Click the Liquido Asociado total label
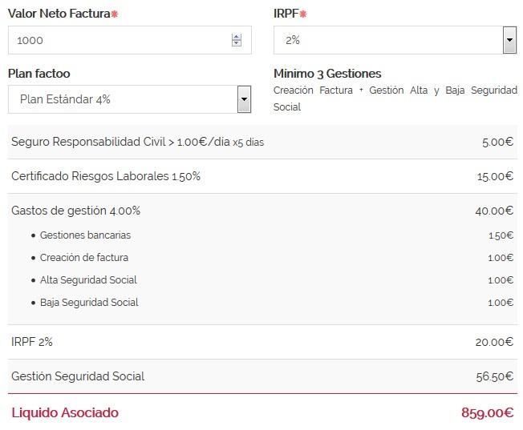 pos(65,413)
